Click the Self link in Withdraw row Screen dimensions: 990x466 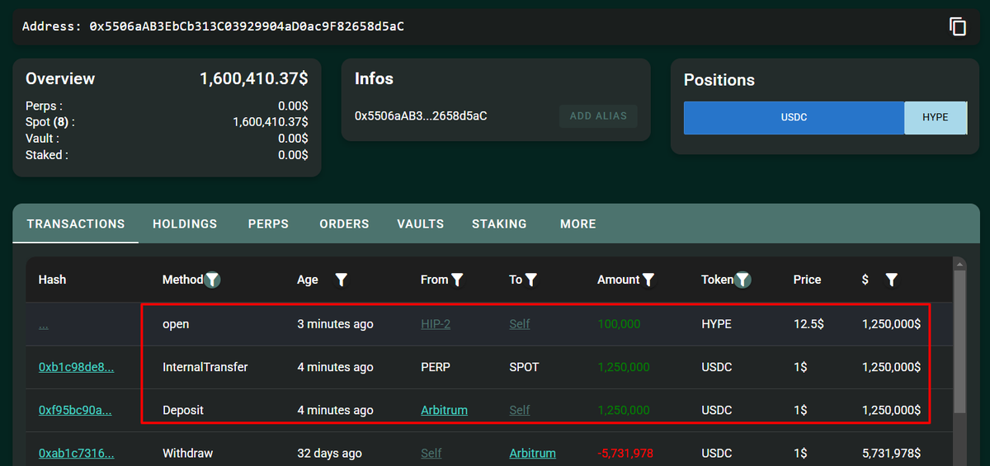(x=431, y=453)
